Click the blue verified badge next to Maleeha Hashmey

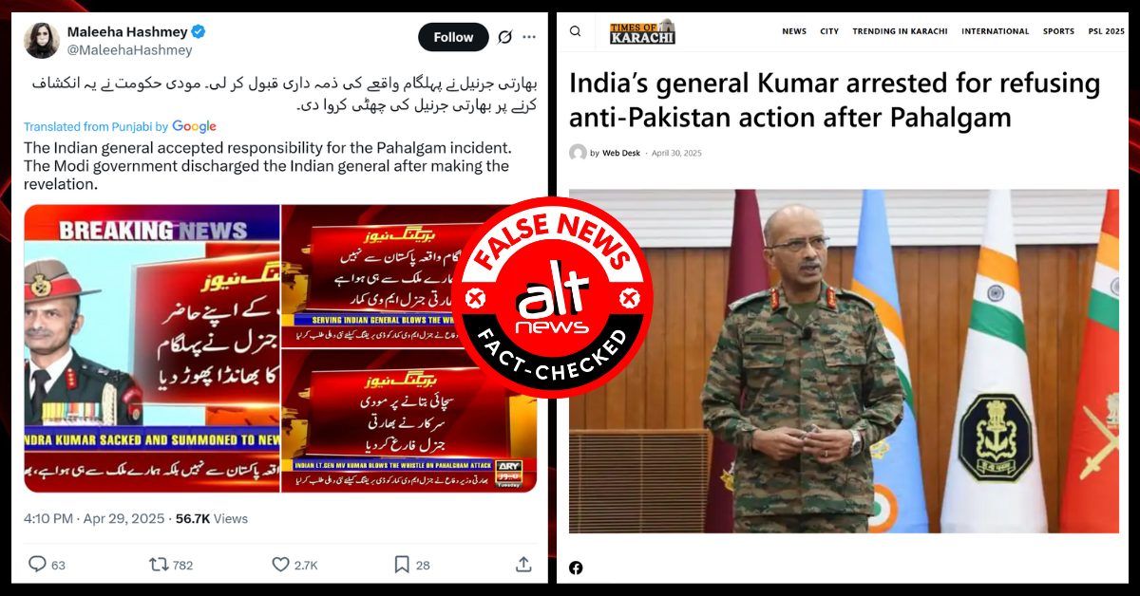click(x=198, y=32)
